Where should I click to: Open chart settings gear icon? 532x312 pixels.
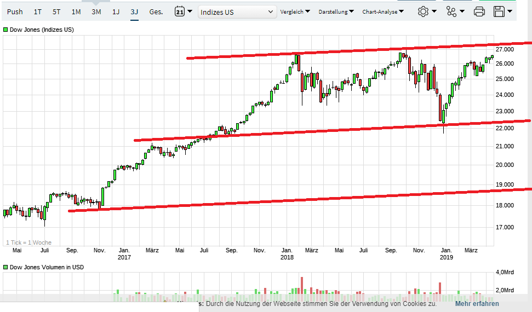(423, 11)
